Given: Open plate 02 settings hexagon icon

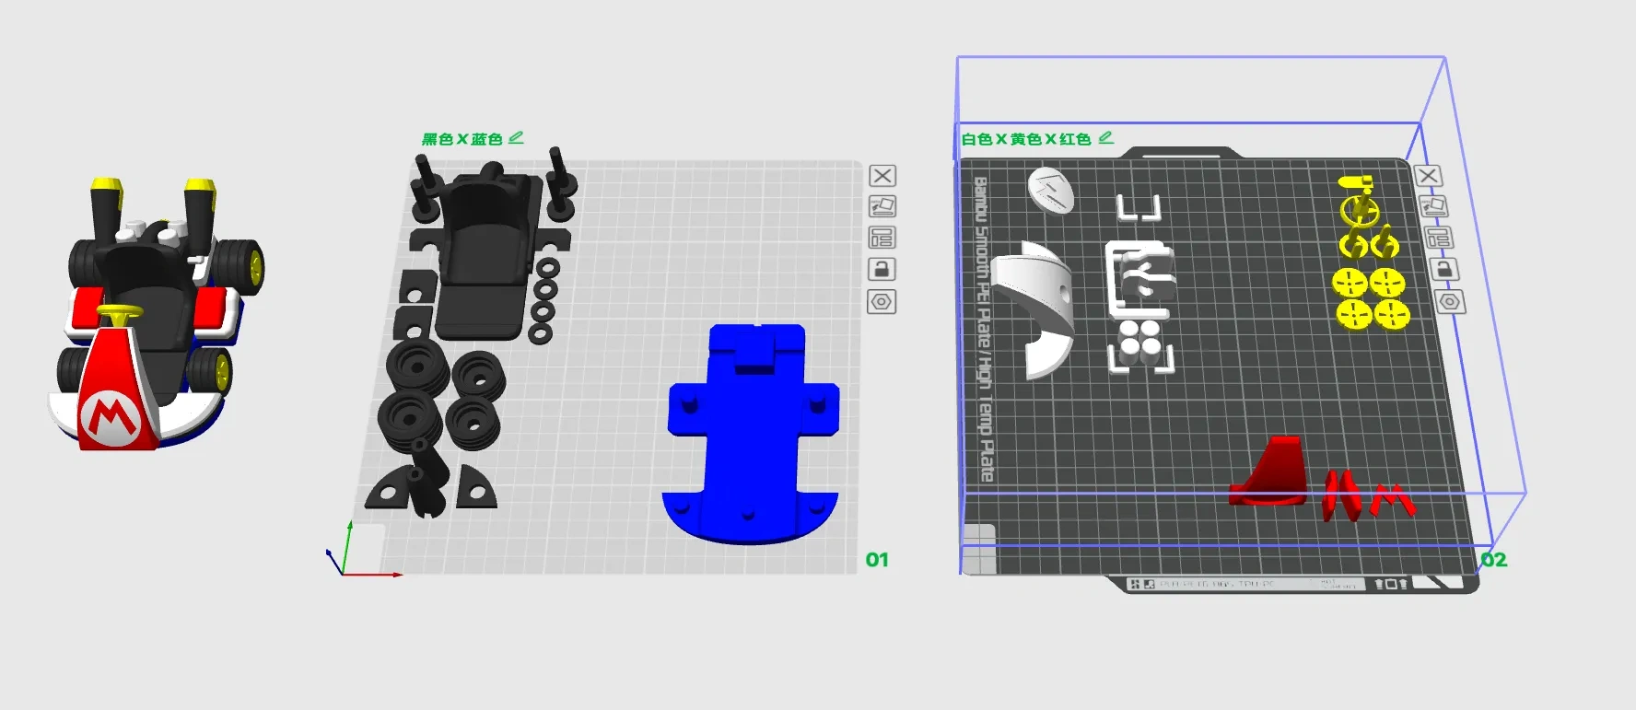Looking at the screenshot, I should (x=1451, y=301).
